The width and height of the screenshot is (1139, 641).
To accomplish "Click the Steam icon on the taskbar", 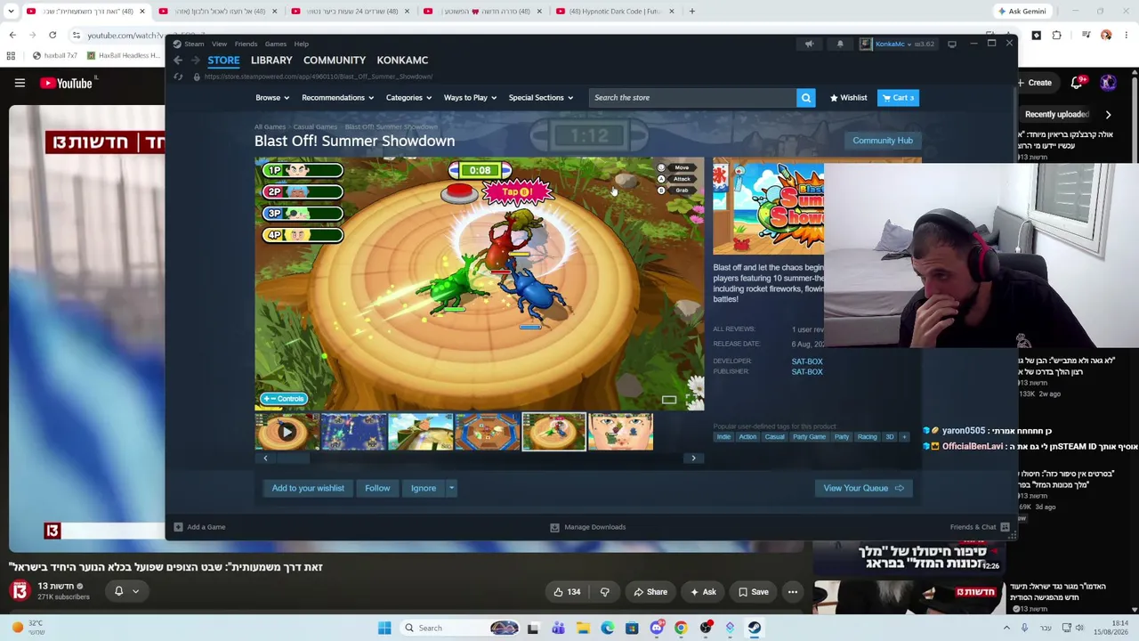I will click(x=754, y=629).
